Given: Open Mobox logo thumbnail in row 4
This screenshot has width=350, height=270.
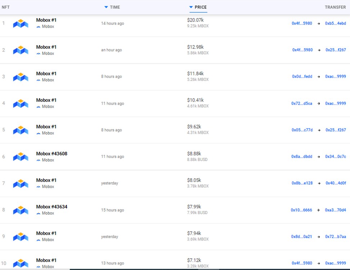Looking at the screenshot, I should tap(21, 103).
